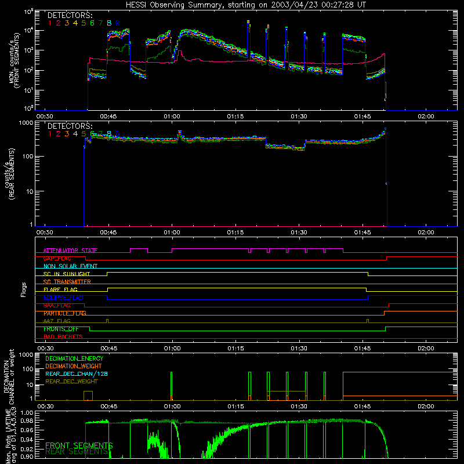
Task: Select red detector 1 in rear segments legend
Action: coord(50,134)
